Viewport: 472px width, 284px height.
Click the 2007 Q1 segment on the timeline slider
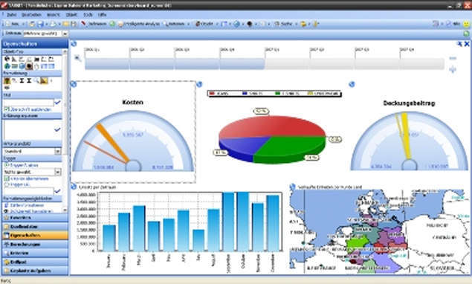[x=287, y=64]
